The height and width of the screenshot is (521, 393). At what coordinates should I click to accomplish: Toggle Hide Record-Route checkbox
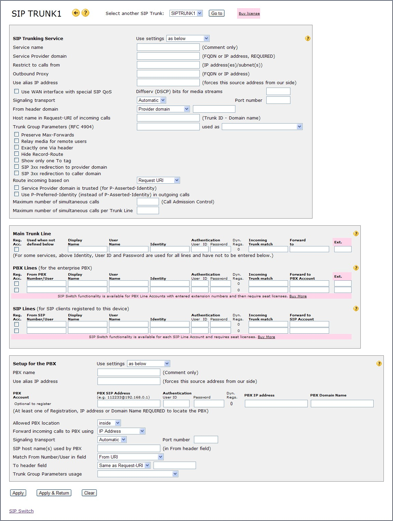pos(16,154)
